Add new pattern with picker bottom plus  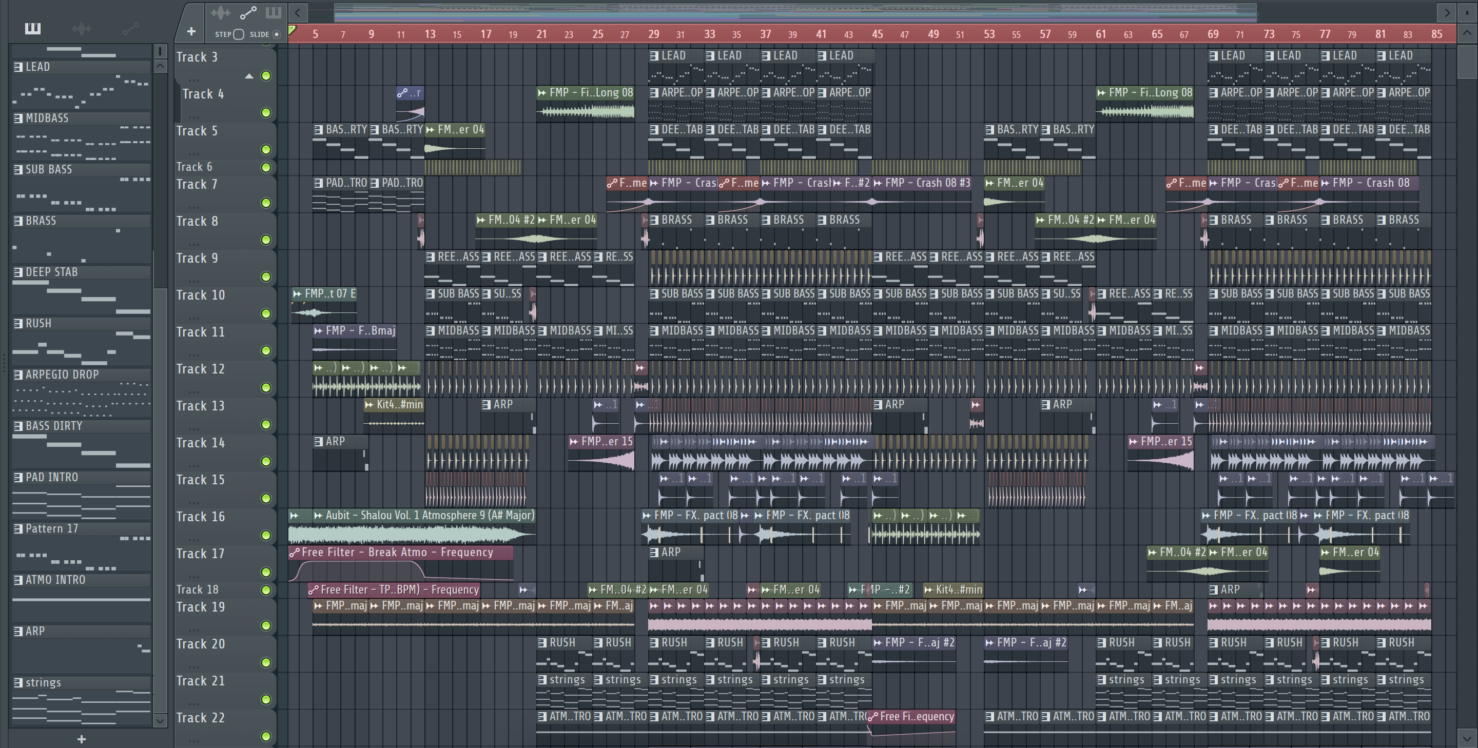(82, 739)
